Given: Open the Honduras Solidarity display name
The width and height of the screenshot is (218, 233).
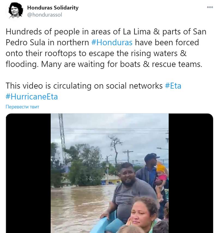Looking at the screenshot, I should pyautogui.click(x=53, y=8).
